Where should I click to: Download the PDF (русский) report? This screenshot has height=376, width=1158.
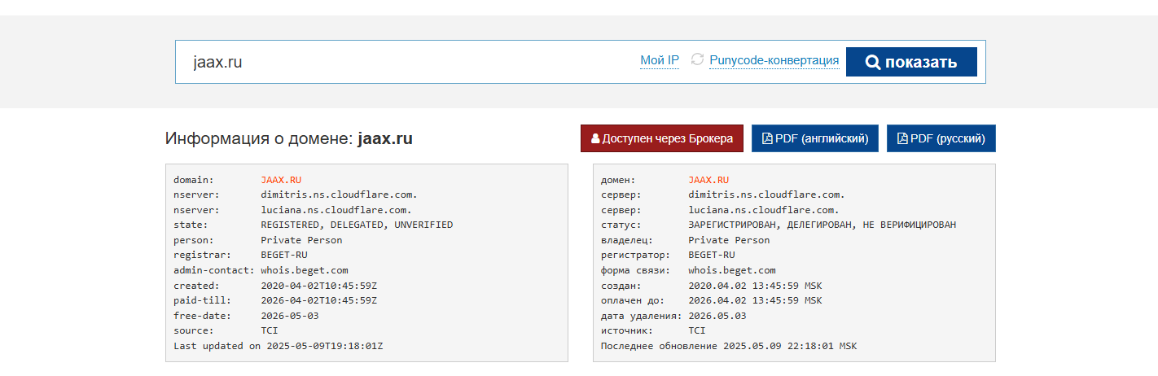(941, 138)
